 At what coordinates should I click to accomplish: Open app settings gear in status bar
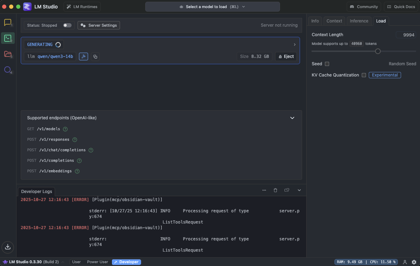pyautogui.click(x=414, y=262)
